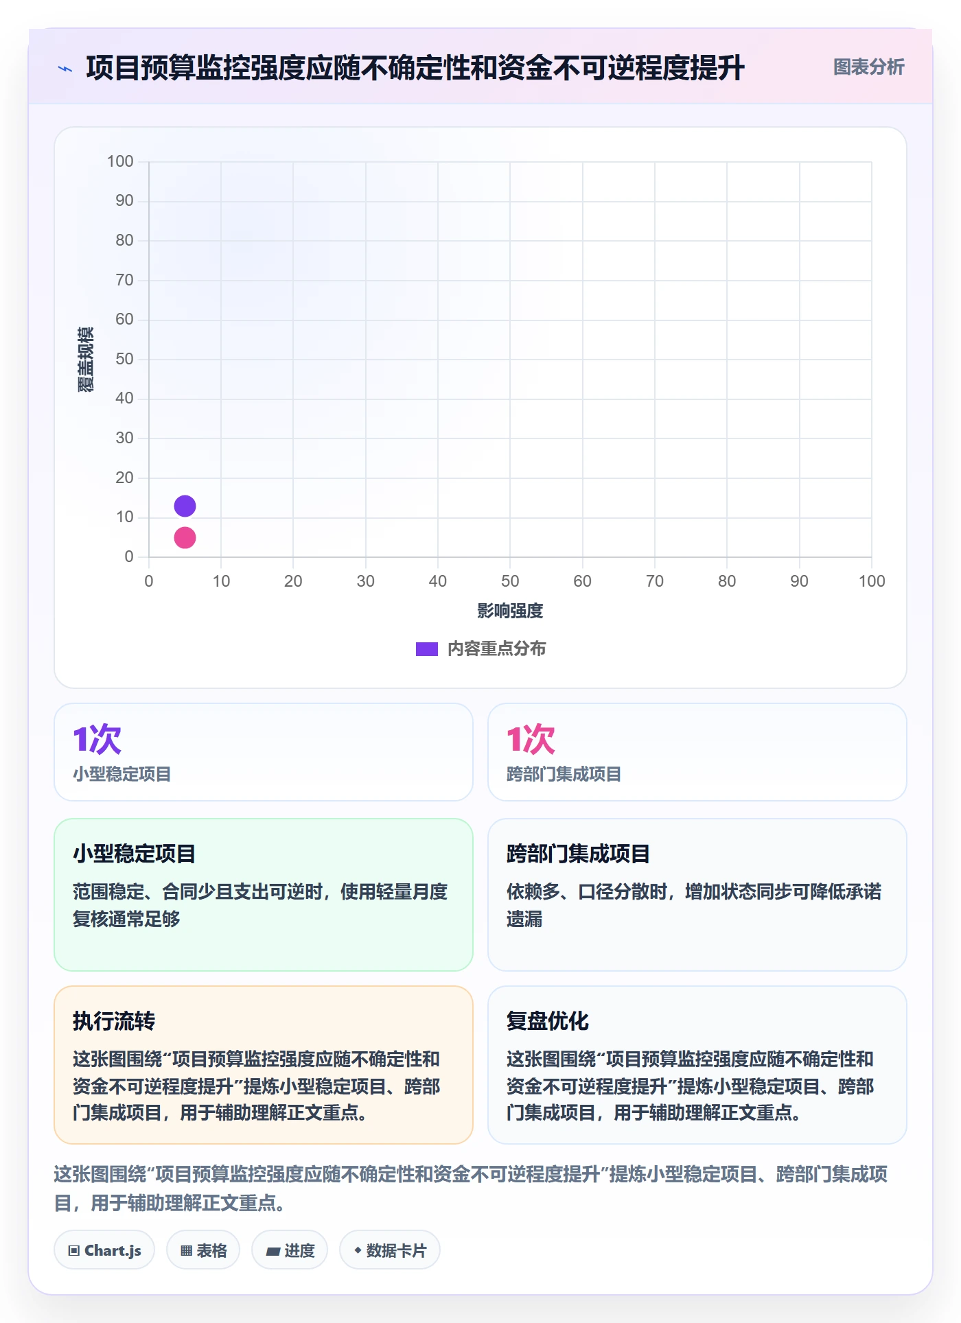Click the lightning bolt icon beside the title
This screenshot has height=1323, width=961.
point(65,69)
